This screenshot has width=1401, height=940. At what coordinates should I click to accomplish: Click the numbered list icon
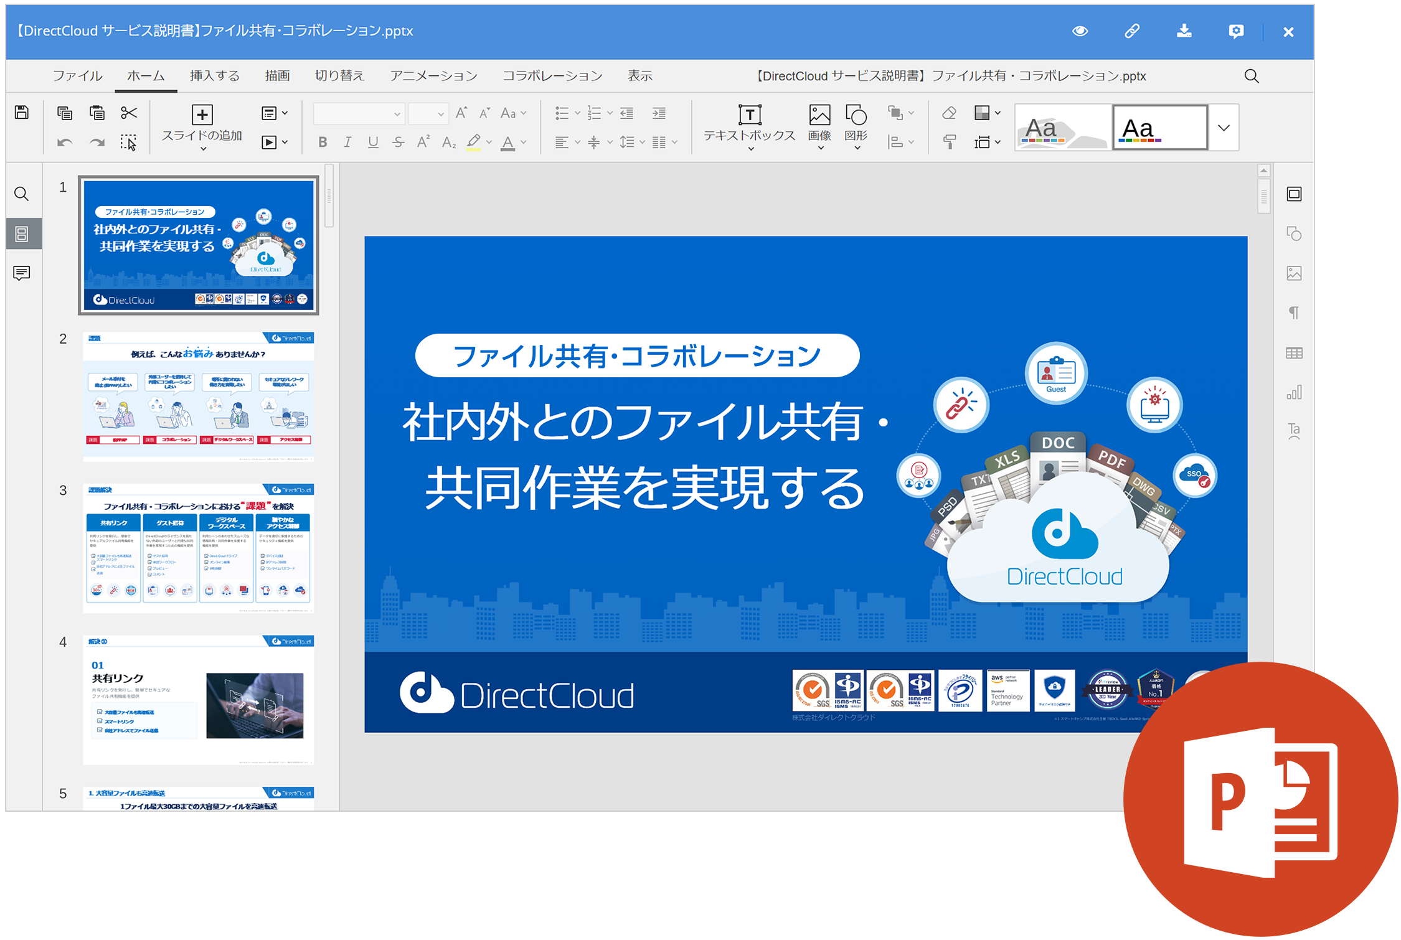click(595, 113)
